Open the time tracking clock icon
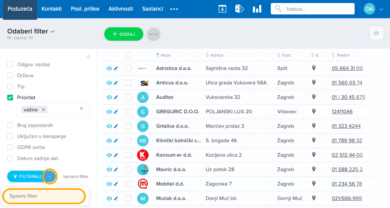This screenshot has width=390, height=208. click(x=239, y=9)
